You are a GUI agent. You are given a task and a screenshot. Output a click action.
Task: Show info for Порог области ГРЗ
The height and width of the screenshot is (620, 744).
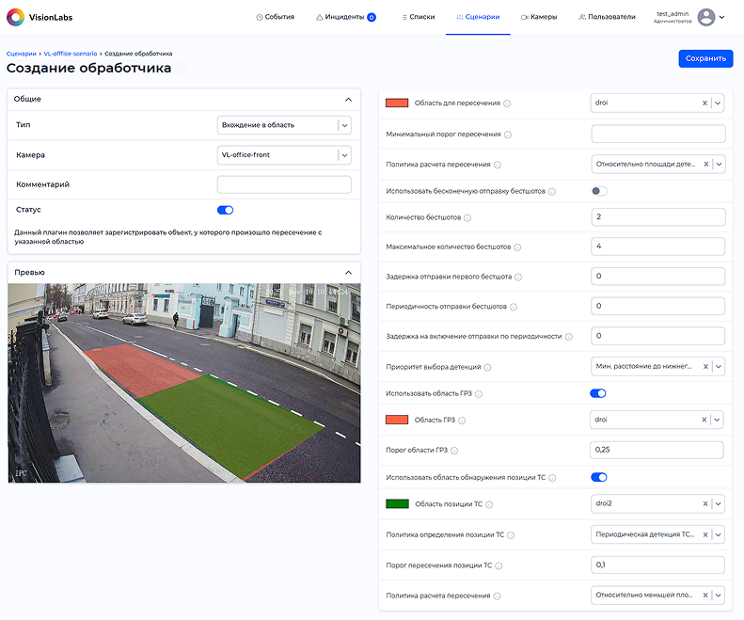(x=454, y=451)
